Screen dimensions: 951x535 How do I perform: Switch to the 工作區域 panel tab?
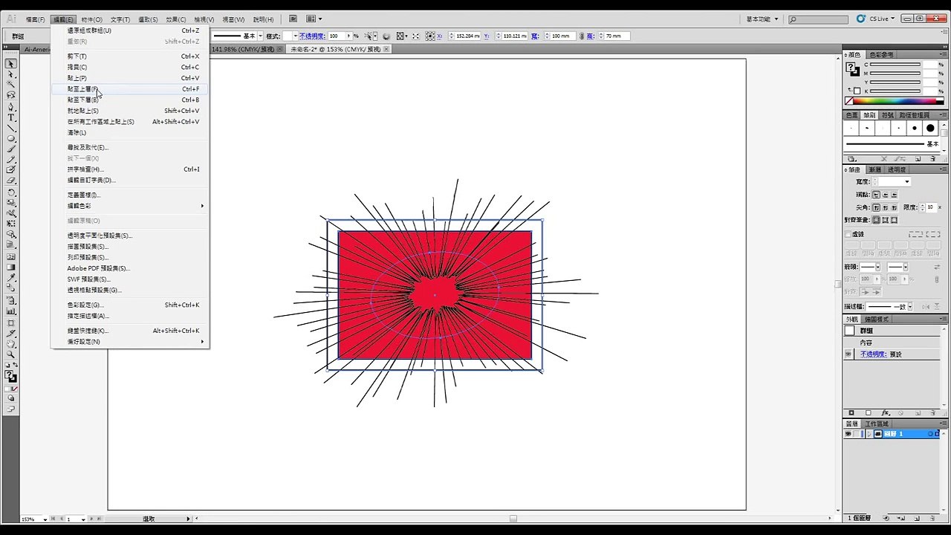877,424
